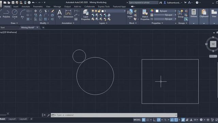Viewport: 218px width, 123px height.
Task: Expand the Annotation panel
Action: point(68,23)
